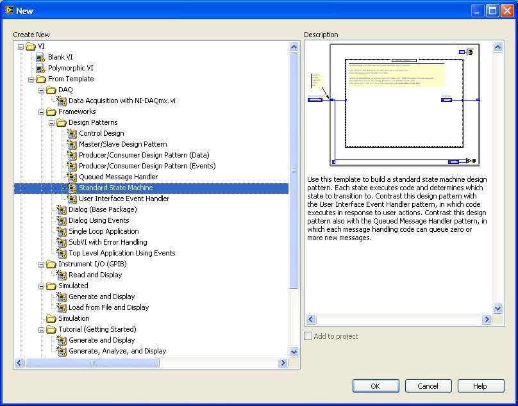Click the state machine diagram preview
The width and height of the screenshot is (518, 406).
(394, 104)
